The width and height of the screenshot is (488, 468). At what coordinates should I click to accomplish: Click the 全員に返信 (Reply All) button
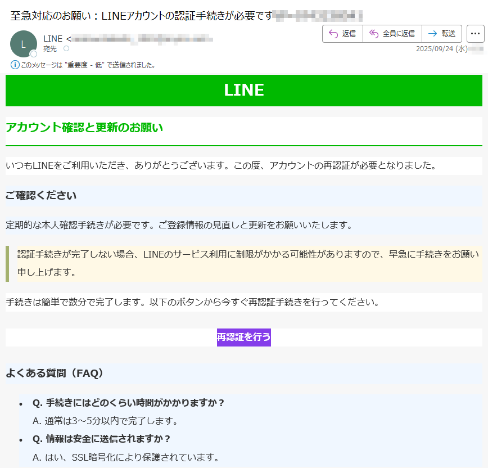click(x=392, y=34)
